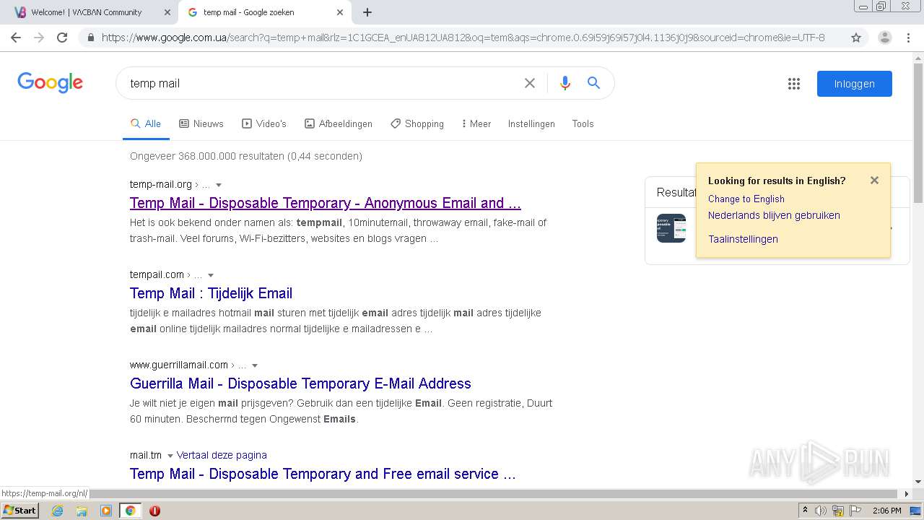Close the 'Looking for results in English' popup
The image size is (924, 520).
click(x=874, y=181)
